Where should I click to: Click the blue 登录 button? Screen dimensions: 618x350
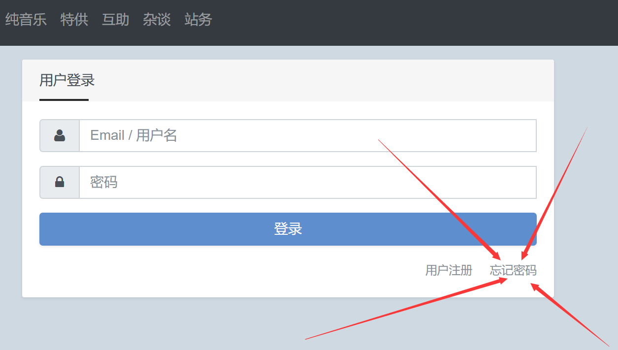pos(288,229)
